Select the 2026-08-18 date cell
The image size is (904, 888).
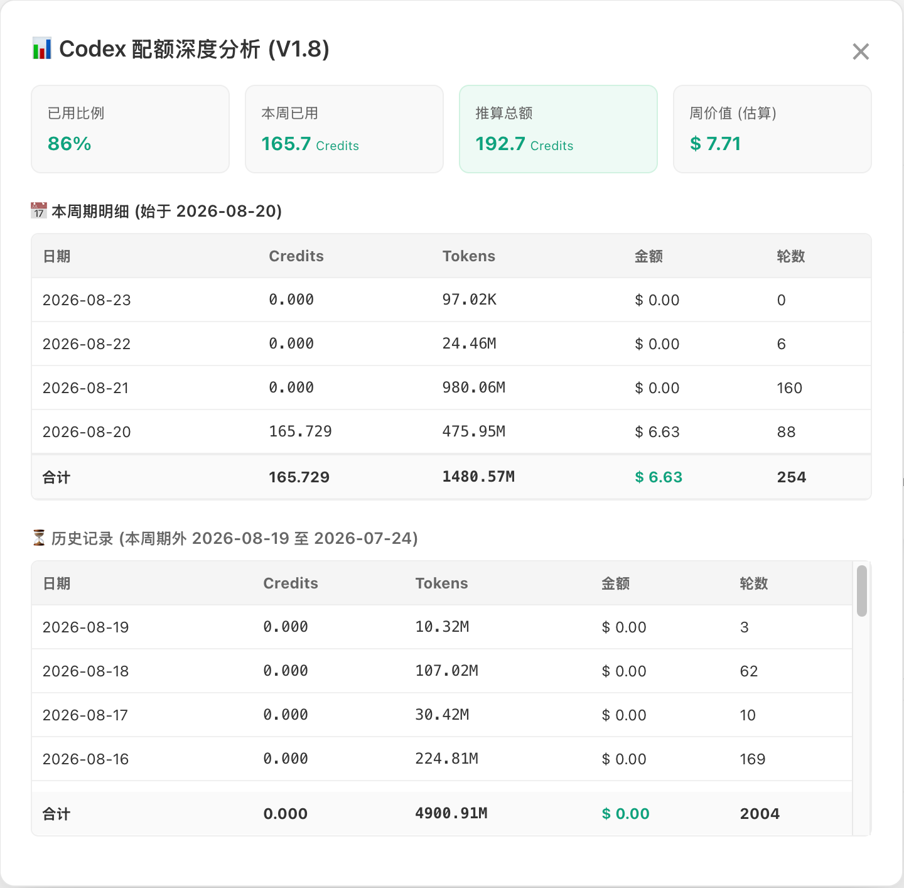[85, 671]
